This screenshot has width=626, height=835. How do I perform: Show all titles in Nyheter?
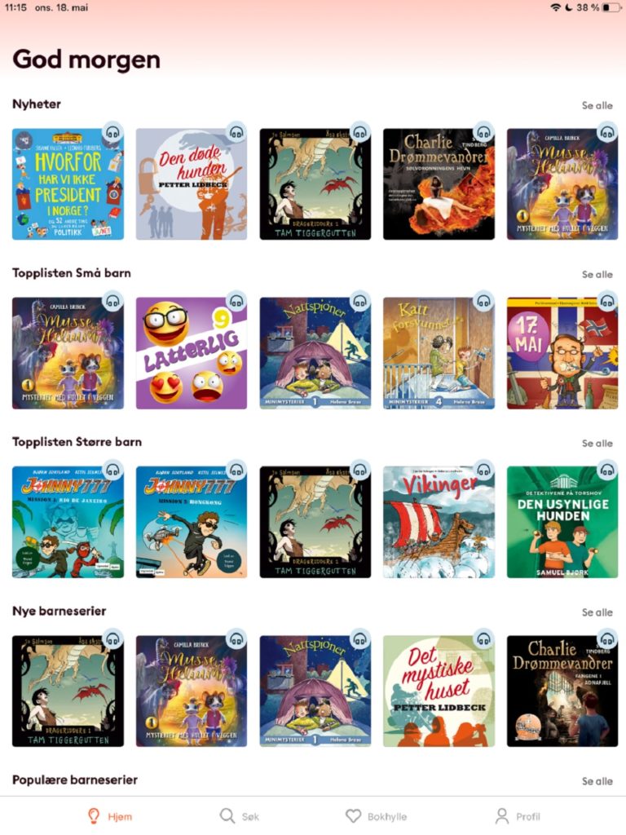(x=597, y=105)
